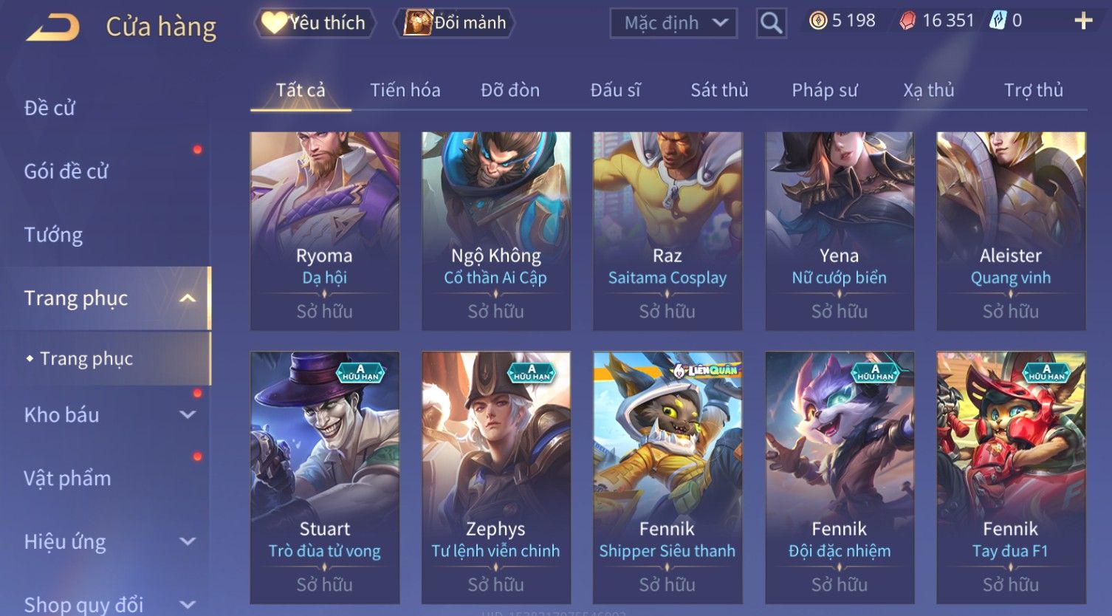Tap the plus icon to add currency
The image size is (1112, 616).
(x=1083, y=21)
